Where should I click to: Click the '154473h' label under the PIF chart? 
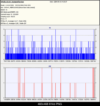pyautogui.click(x=74, y=99)
